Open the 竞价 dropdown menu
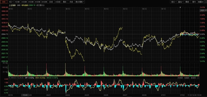 (x=174, y=2)
